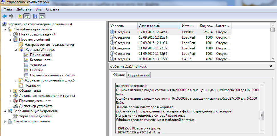This screenshot has height=136, width=277.
Task: Switch to the Общие tab
Action: [119, 75]
